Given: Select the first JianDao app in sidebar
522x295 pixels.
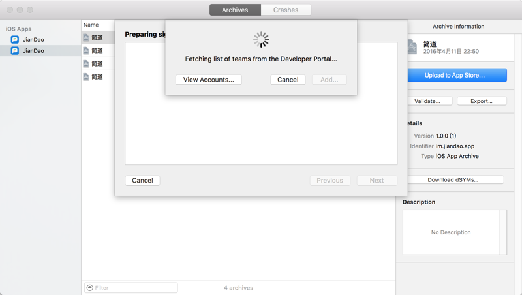Looking at the screenshot, I should tap(40, 40).
